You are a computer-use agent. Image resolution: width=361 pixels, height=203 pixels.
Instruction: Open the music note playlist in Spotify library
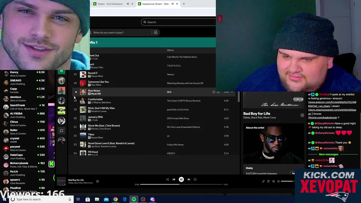pos(61,131)
